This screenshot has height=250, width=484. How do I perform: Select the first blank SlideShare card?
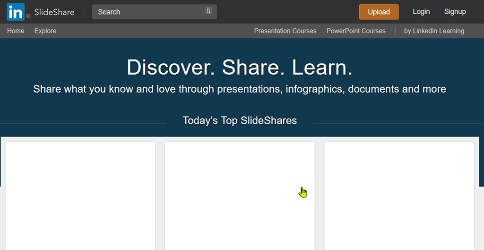80,196
